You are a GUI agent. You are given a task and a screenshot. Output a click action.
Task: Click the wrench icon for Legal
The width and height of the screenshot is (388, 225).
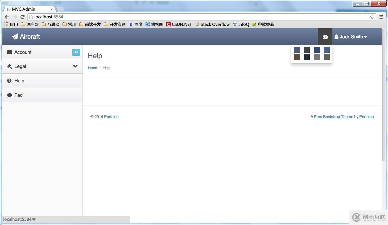click(x=9, y=66)
